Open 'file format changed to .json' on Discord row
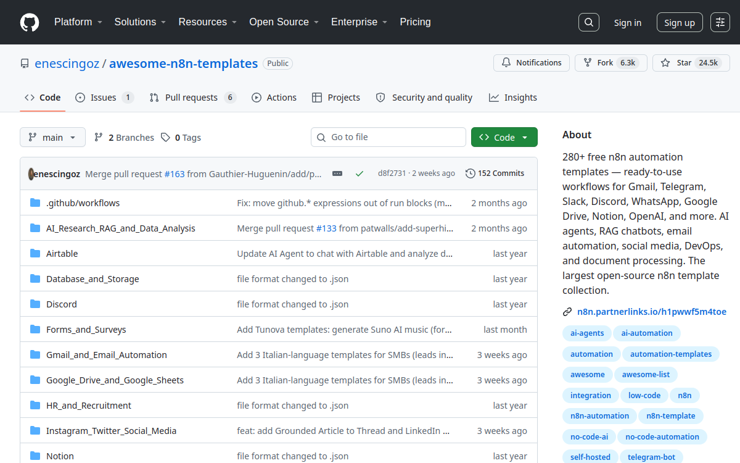Screen dimensions: 740x463 tap(293, 304)
